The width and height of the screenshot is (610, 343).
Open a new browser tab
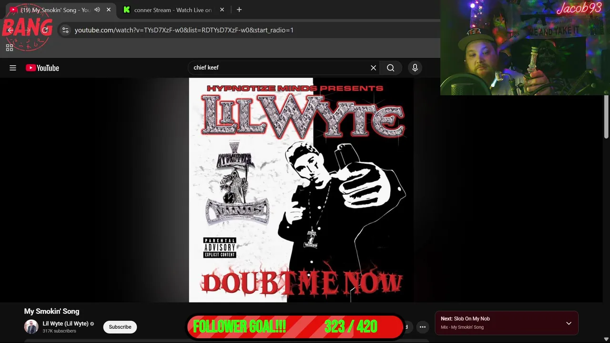pos(239,10)
